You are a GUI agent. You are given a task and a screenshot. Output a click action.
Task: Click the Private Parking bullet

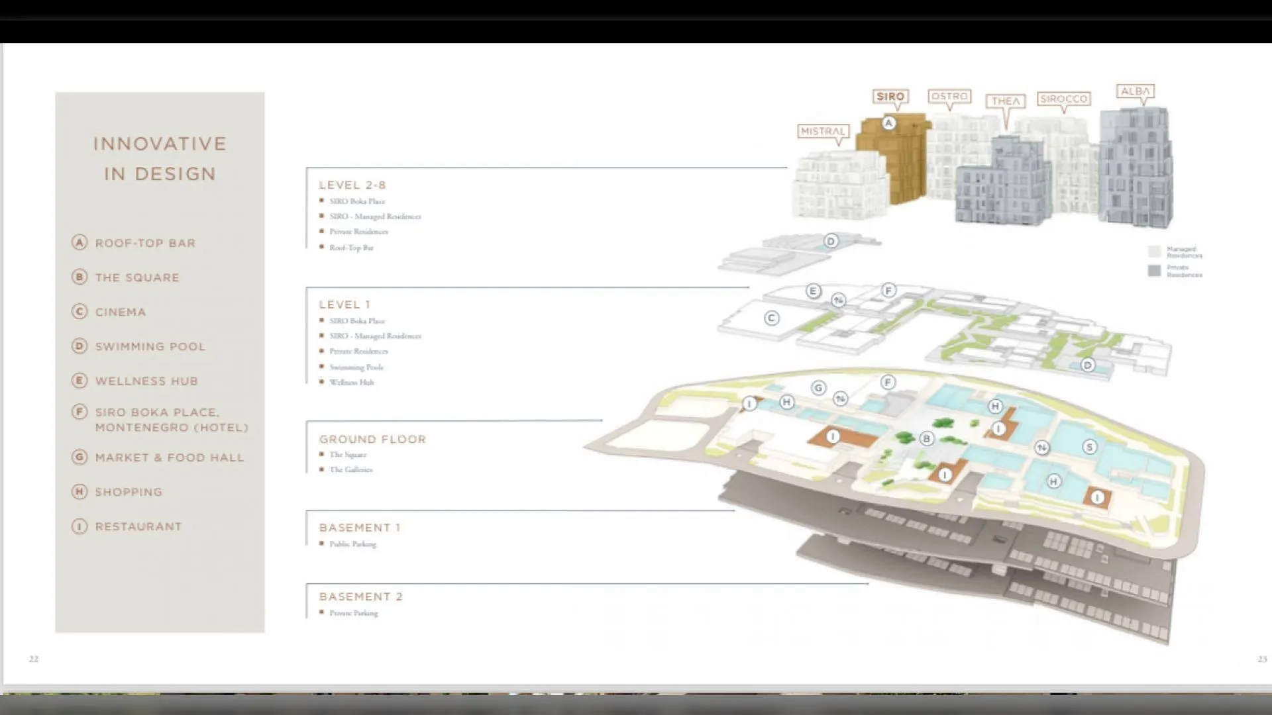click(x=354, y=613)
